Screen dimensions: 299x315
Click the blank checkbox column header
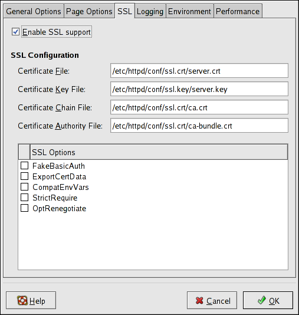click(x=24, y=152)
